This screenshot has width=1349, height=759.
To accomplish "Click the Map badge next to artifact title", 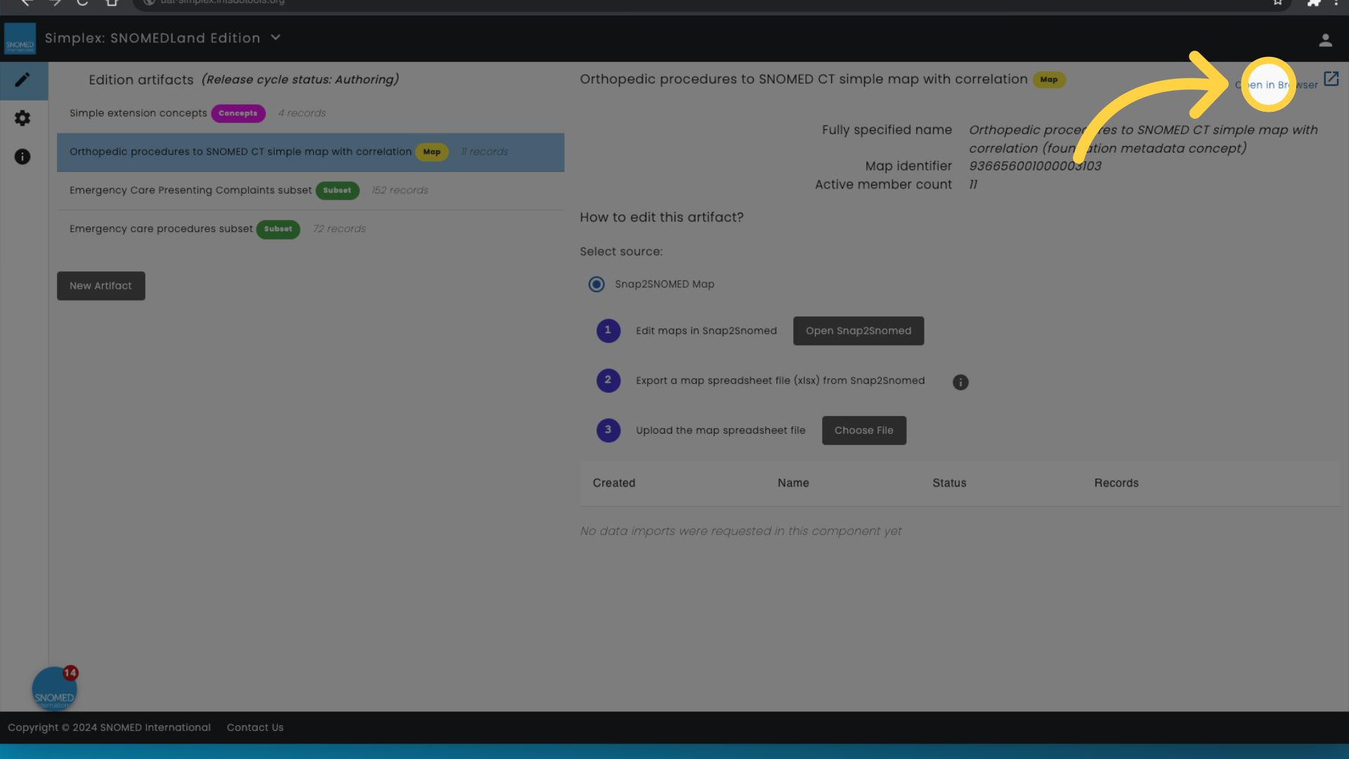I will 1049,80.
